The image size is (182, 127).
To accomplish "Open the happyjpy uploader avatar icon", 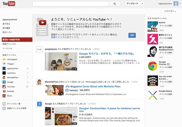I will [67, 90].
